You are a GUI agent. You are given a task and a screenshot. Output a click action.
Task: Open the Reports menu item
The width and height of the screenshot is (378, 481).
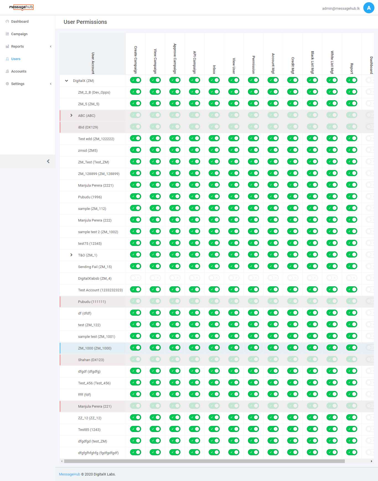(x=17, y=47)
